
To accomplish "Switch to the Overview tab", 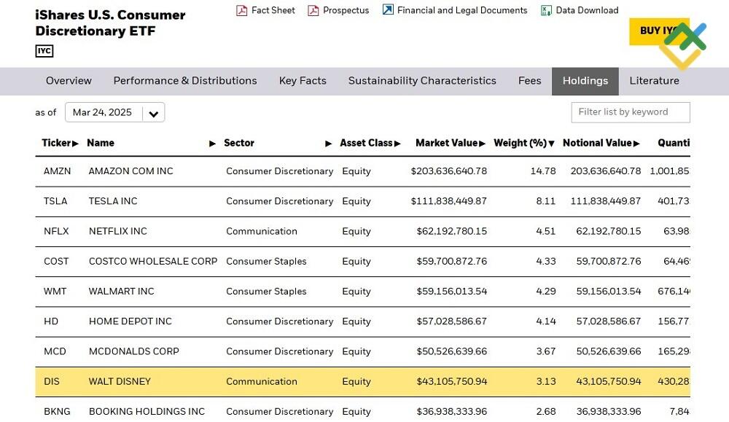I will [69, 81].
